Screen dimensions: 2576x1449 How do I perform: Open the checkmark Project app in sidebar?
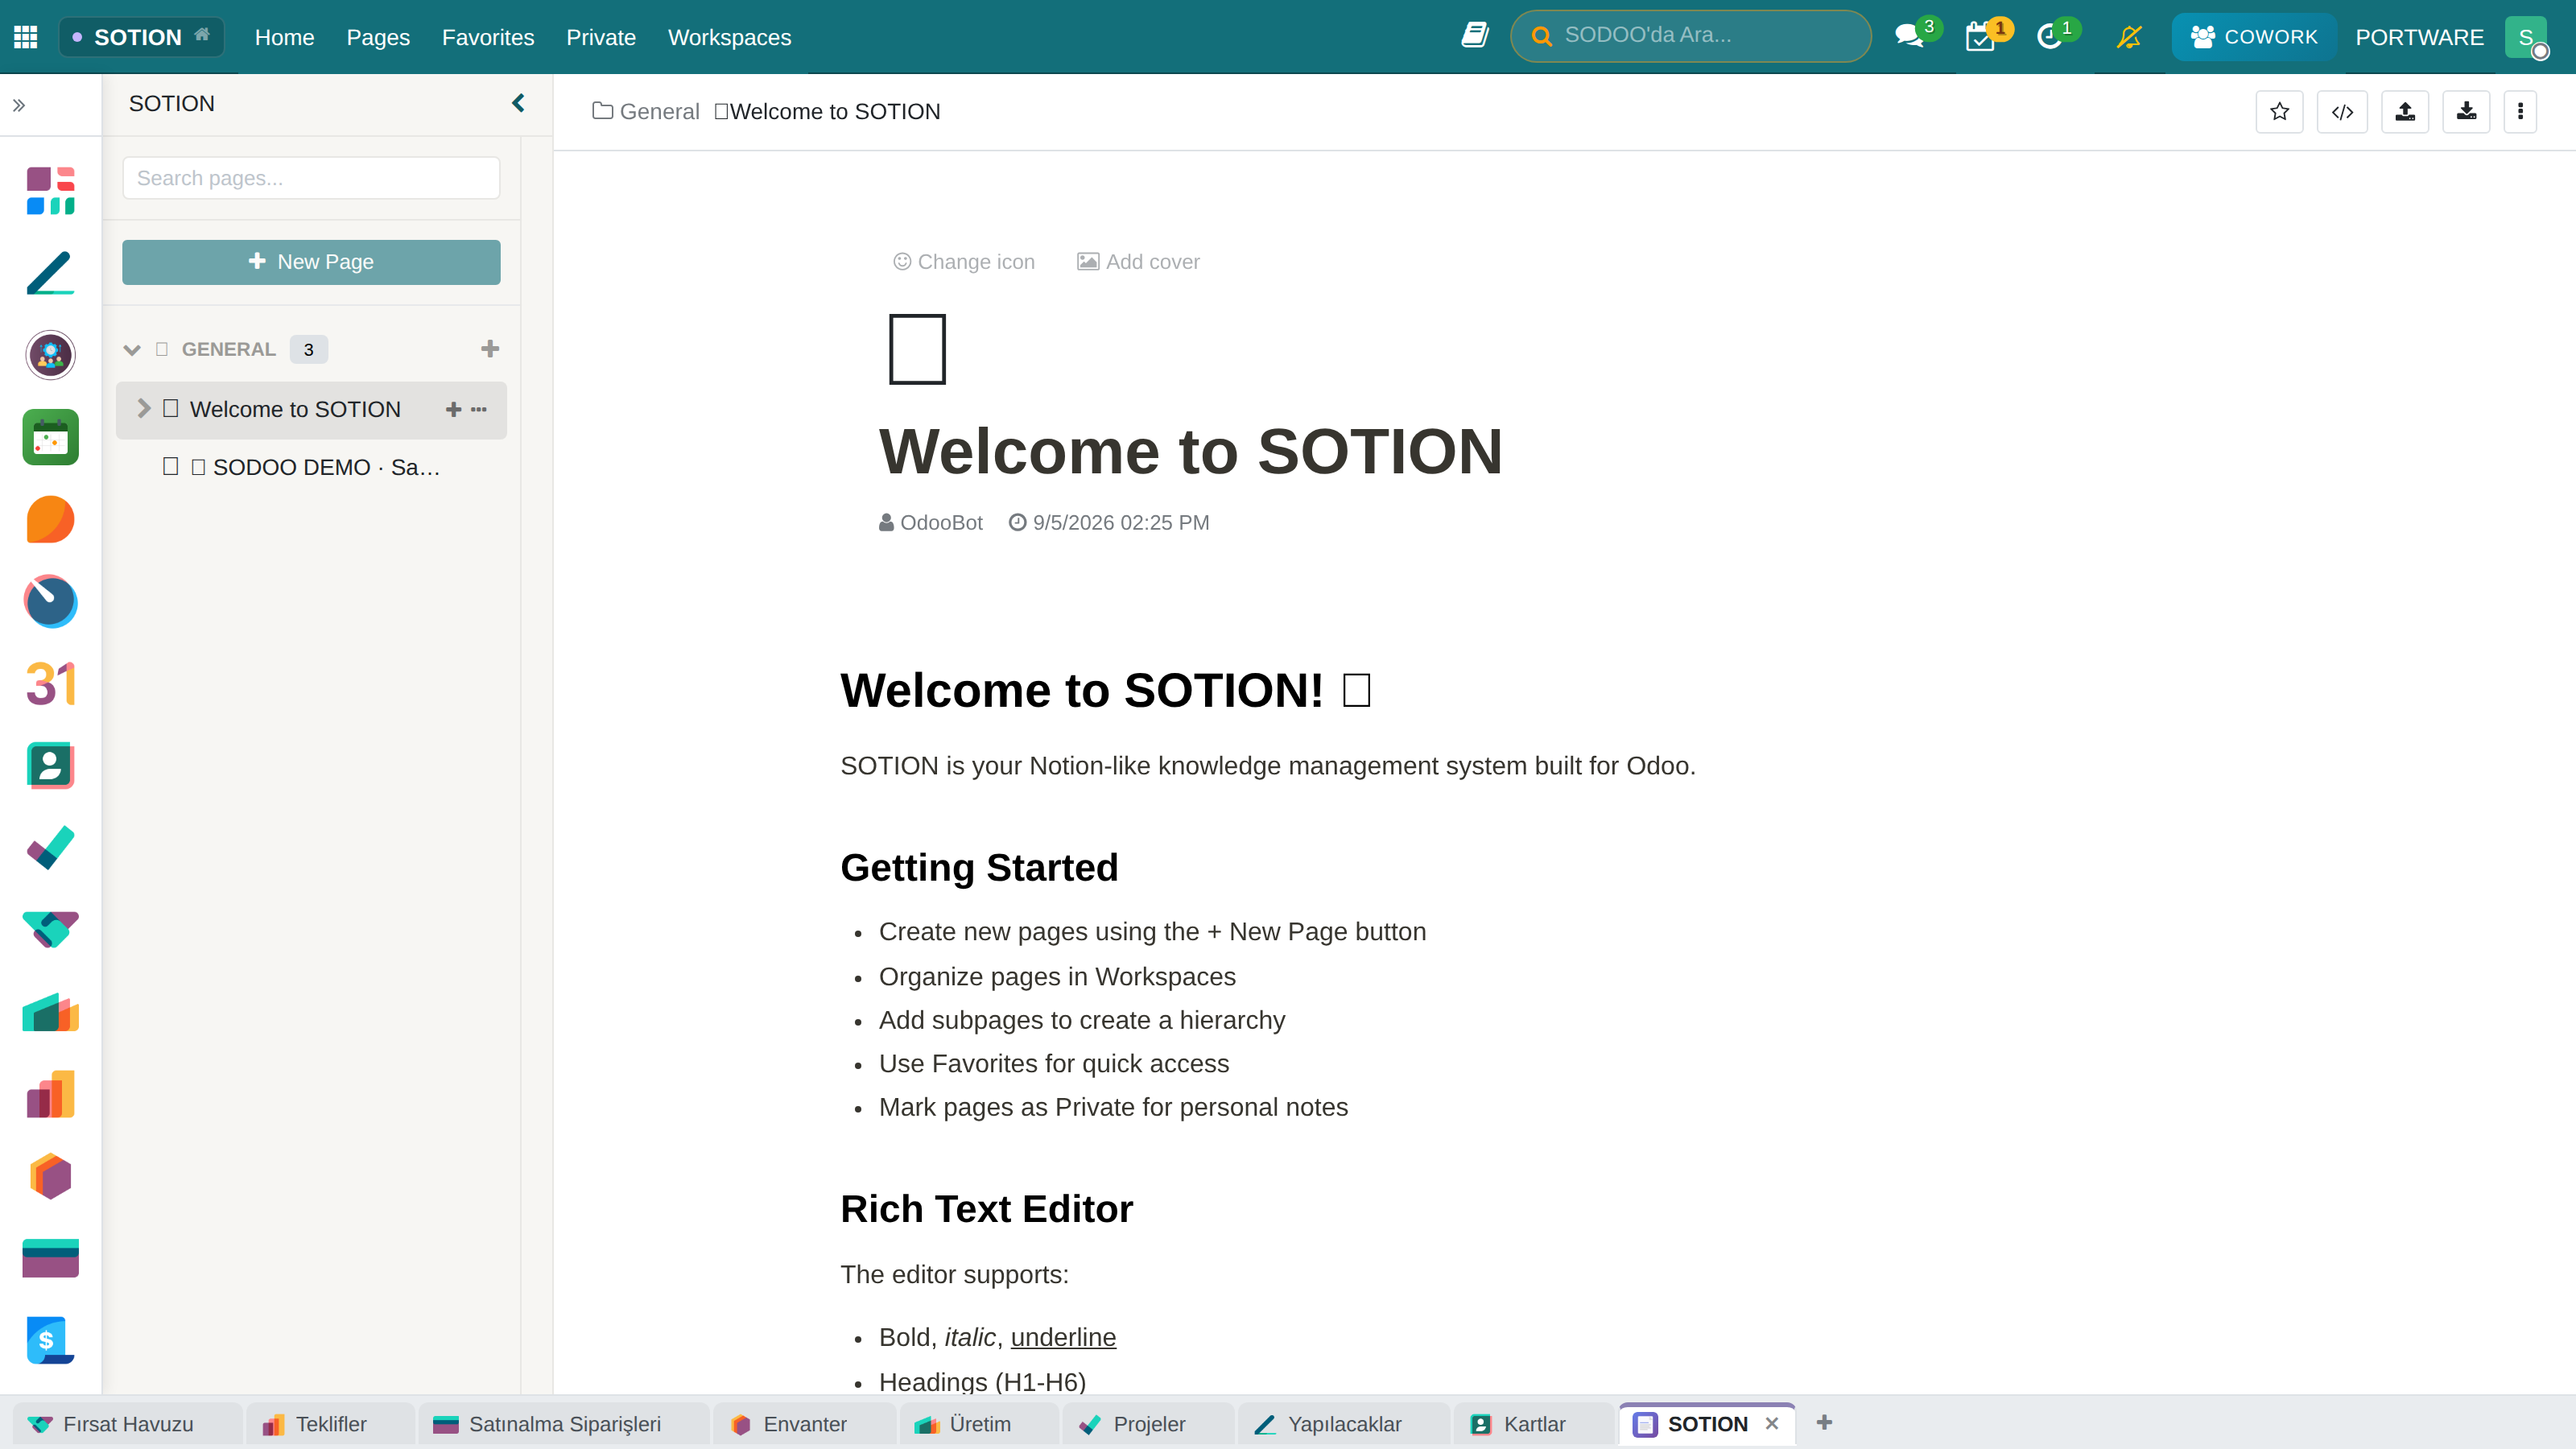51,848
